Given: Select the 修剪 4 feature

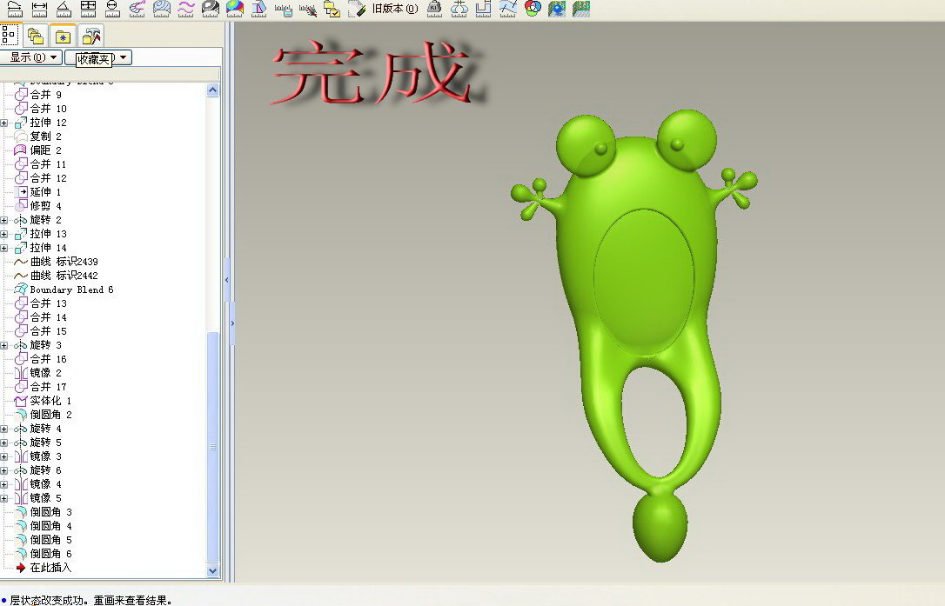Looking at the screenshot, I should pyautogui.click(x=38, y=206).
